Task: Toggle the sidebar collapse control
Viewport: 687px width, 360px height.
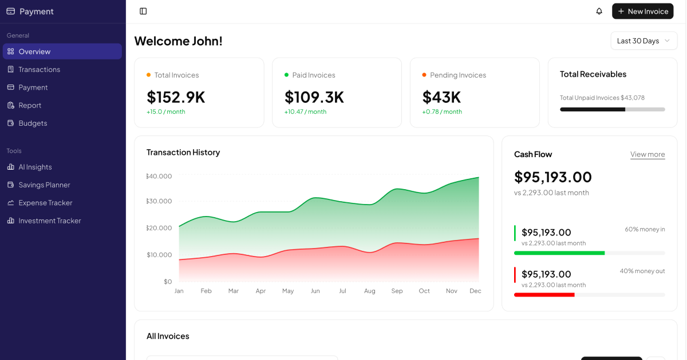Action: pos(143,11)
